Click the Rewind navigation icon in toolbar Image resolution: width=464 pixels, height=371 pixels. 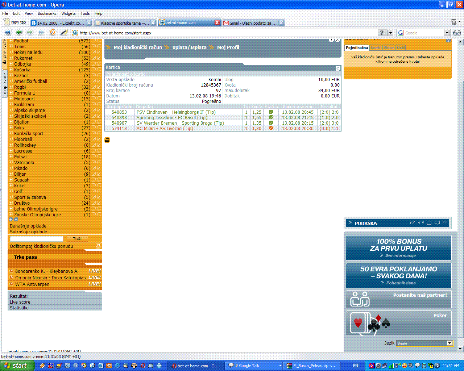pos(8,33)
